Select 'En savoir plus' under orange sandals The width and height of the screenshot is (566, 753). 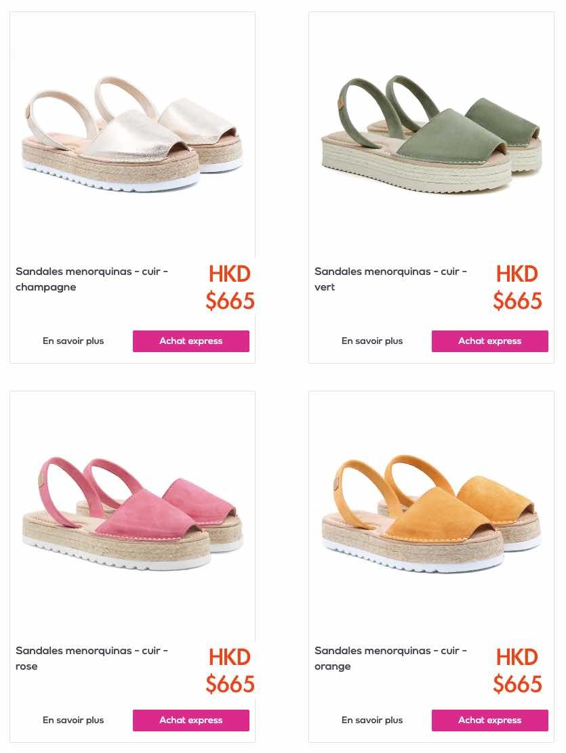point(372,720)
